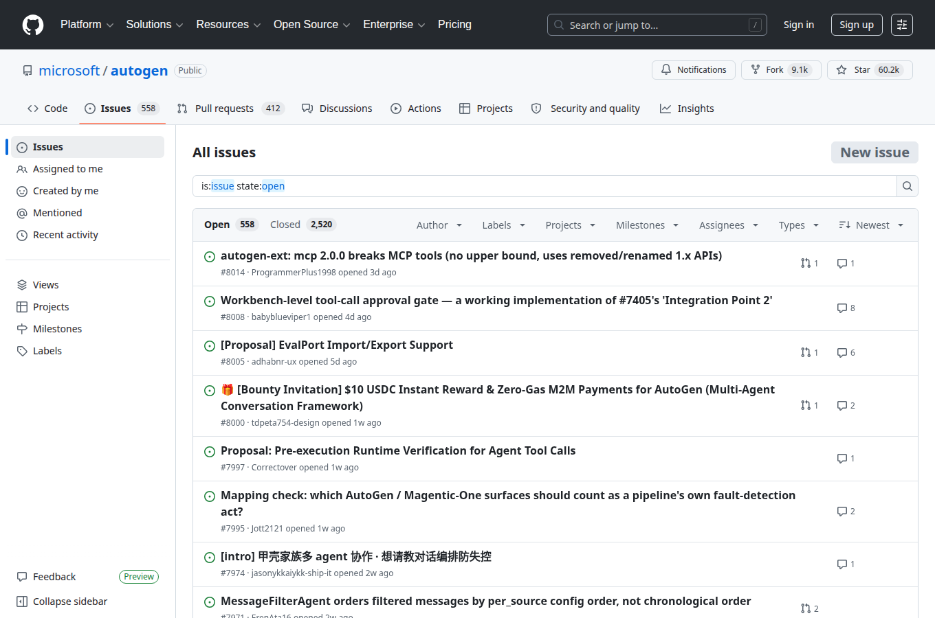Open the GitHub home logo
This screenshot has height=618, width=935.
tap(33, 25)
